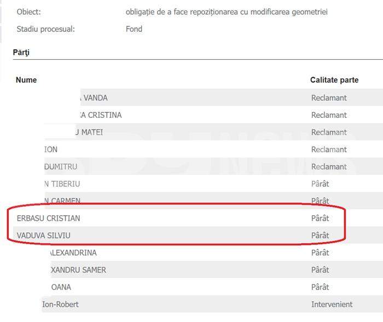Select Pârât role beside VADUVA SILVIU
The width and height of the screenshot is (383, 322).
[320, 235]
